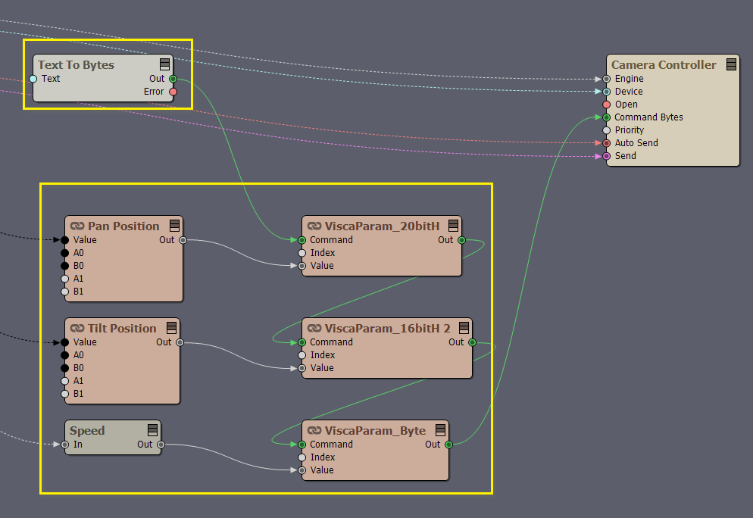Select the A0 pin of Pan Position
The image size is (753, 518).
(x=65, y=253)
